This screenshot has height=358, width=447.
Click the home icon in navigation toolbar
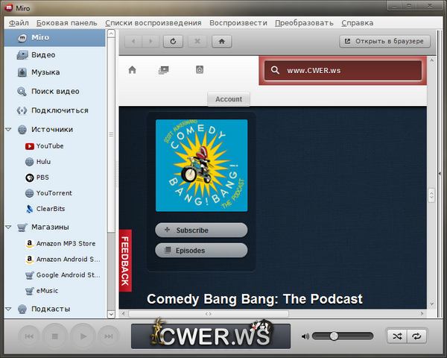(222, 41)
